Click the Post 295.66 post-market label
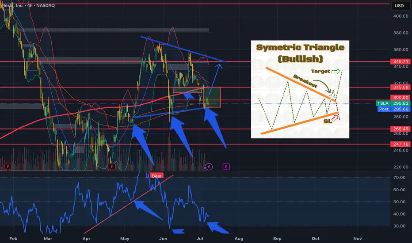The height and width of the screenshot is (243, 412). (393, 109)
